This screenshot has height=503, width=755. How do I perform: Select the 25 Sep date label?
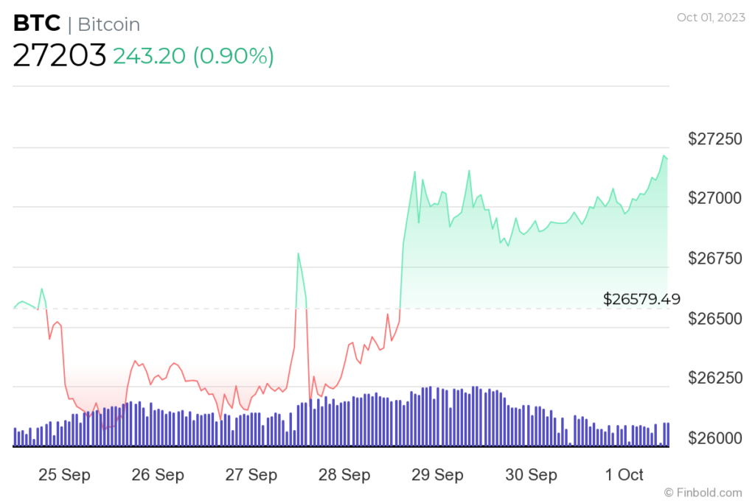pos(65,475)
